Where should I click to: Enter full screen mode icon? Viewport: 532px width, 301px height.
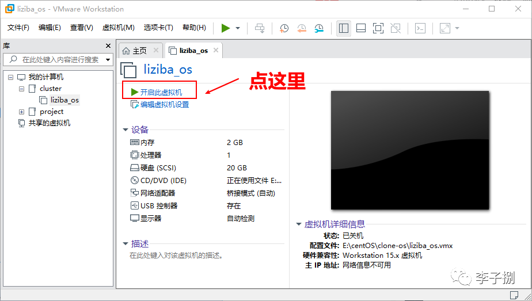(x=378, y=28)
